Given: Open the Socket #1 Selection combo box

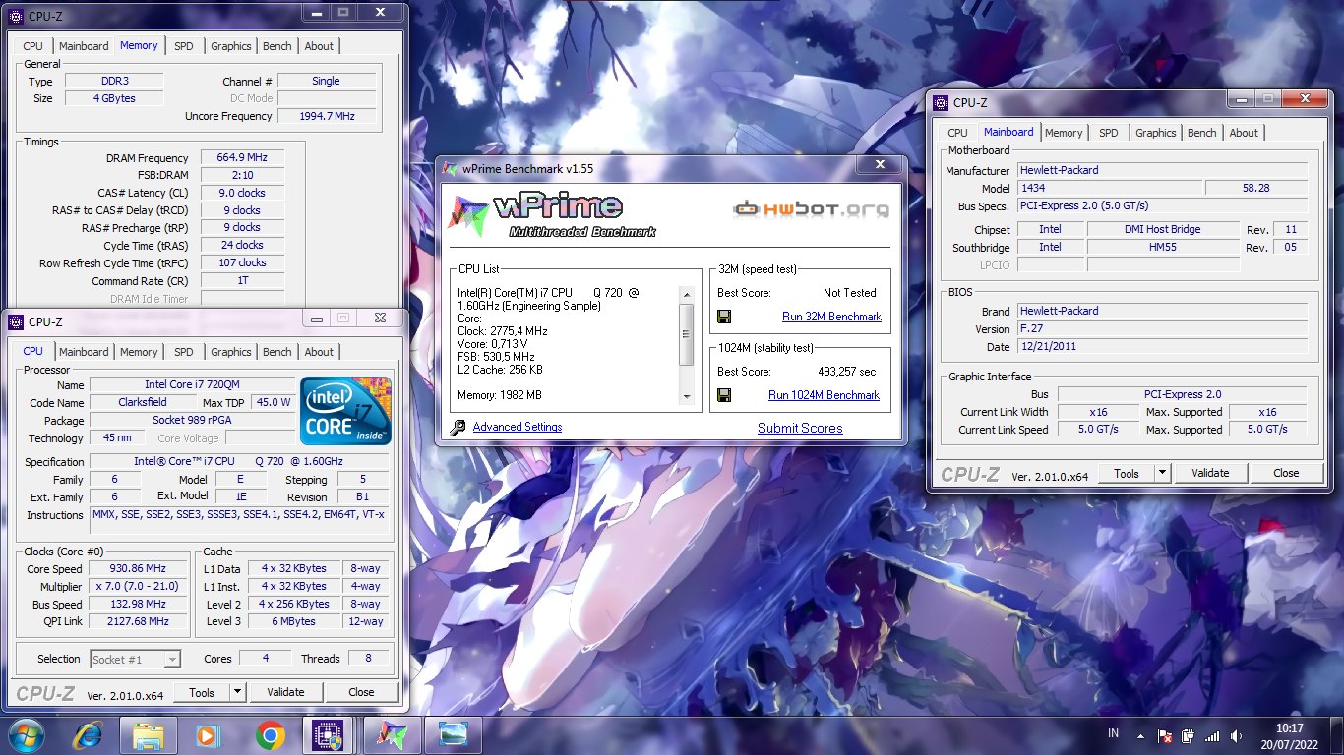Looking at the screenshot, I should [x=136, y=660].
